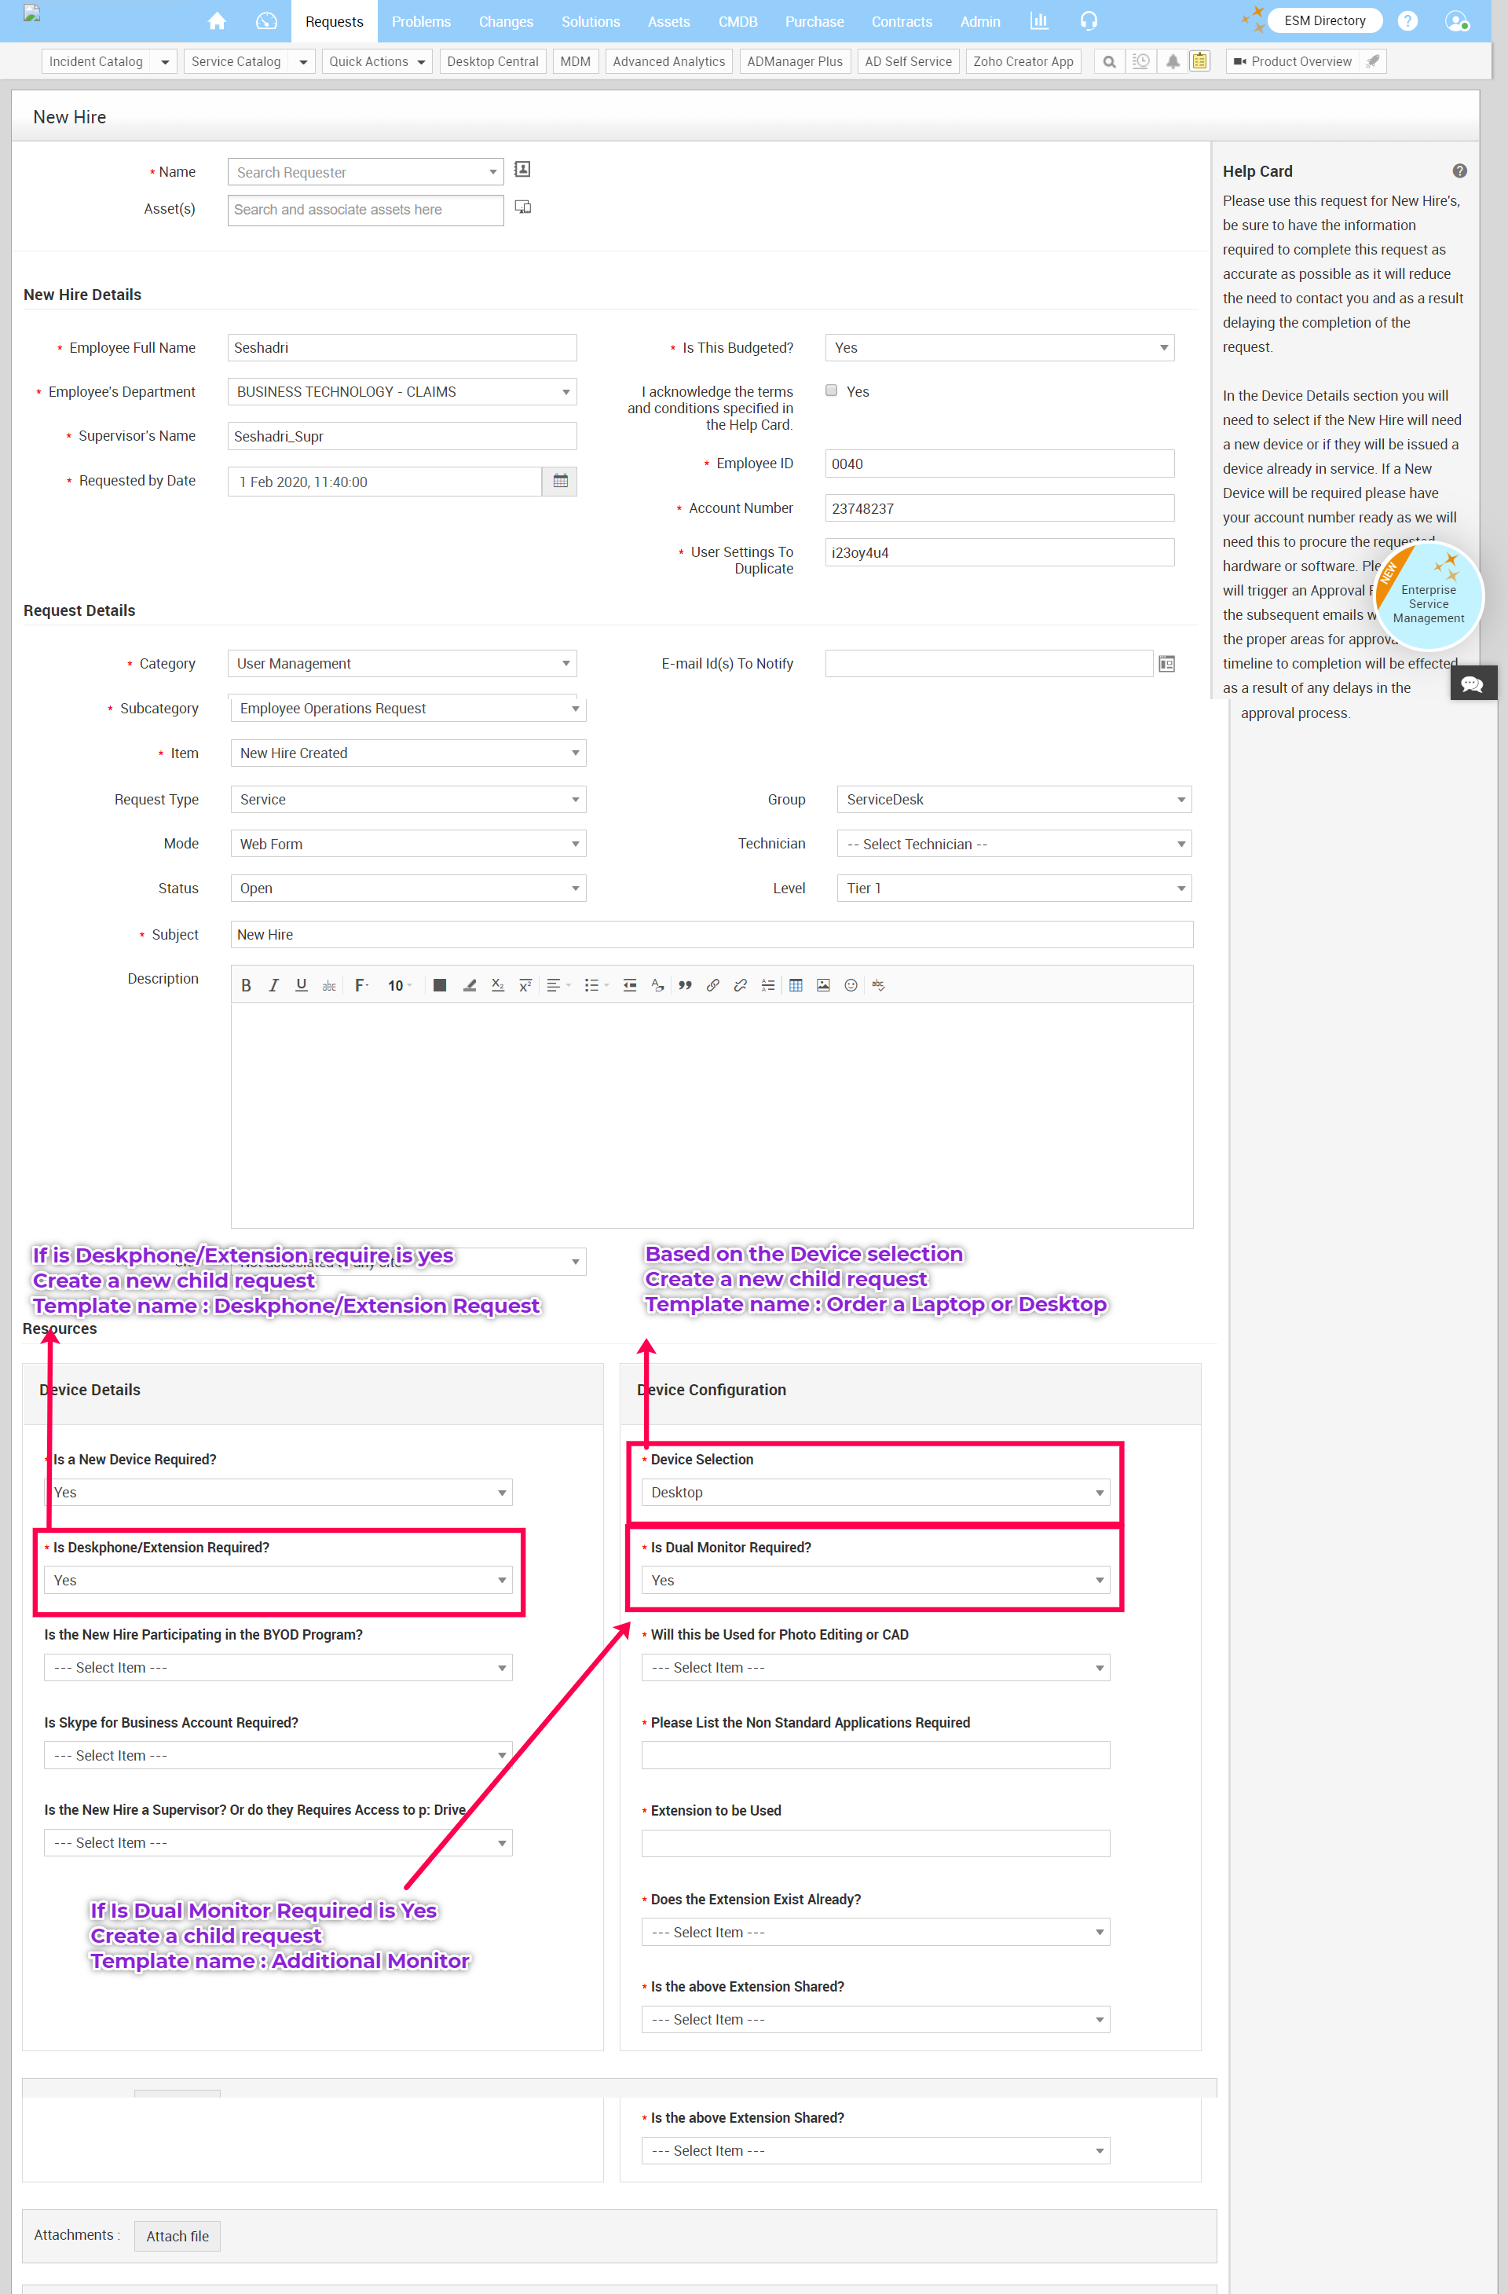This screenshot has height=2294, width=1508.
Task: Open the notifications bell icon
Action: tap(1172, 62)
